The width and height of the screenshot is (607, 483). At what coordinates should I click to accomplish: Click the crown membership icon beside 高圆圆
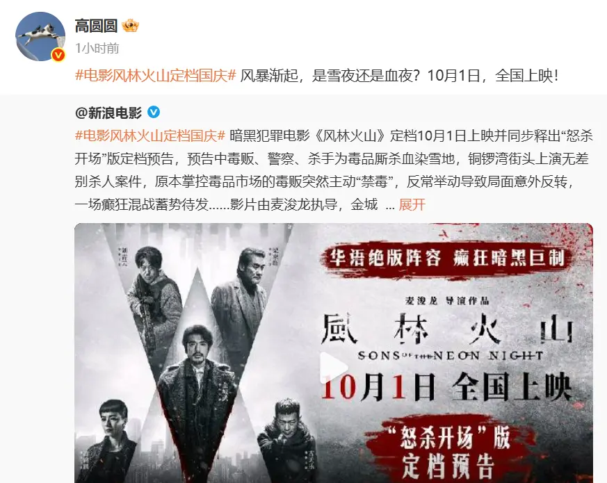(130, 26)
